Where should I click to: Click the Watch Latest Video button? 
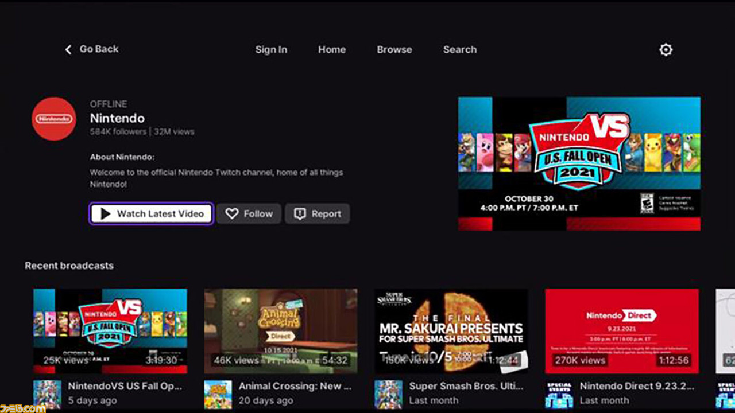152,214
